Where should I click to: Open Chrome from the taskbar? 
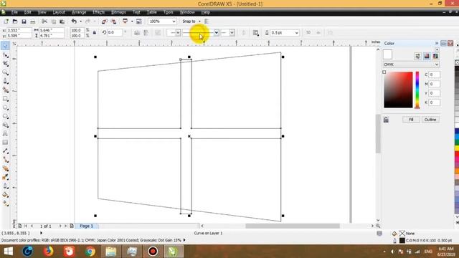(90, 252)
